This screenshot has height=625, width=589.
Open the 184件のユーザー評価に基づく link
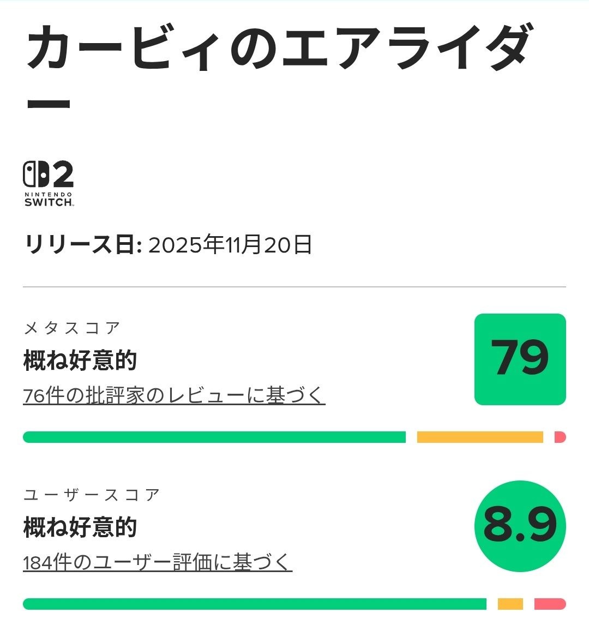pyautogui.click(x=158, y=562)
